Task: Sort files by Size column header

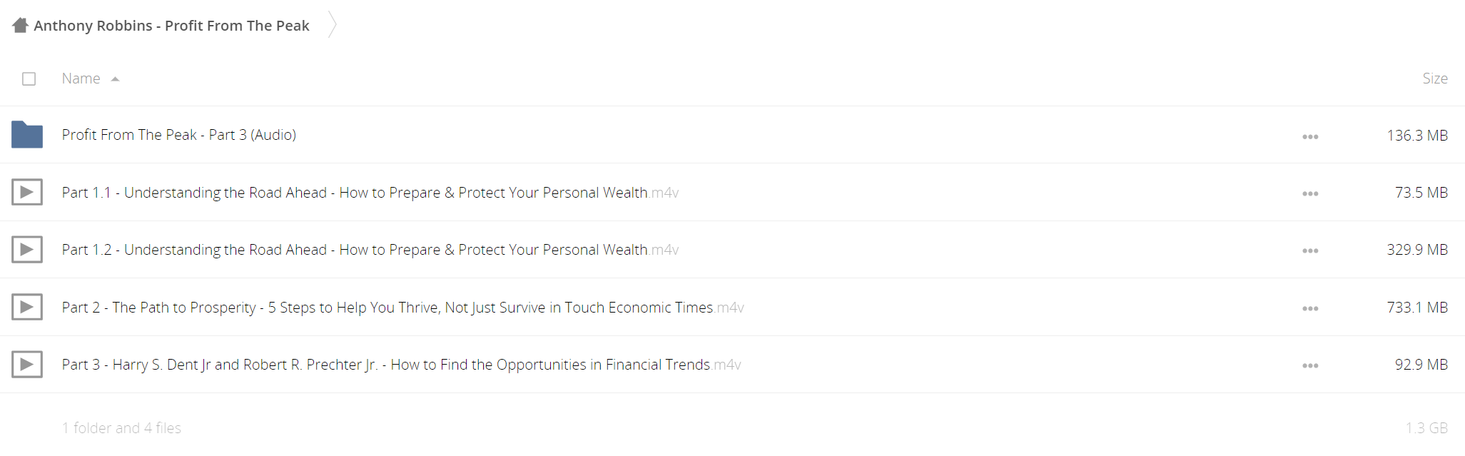Action: click(1434, 78)
